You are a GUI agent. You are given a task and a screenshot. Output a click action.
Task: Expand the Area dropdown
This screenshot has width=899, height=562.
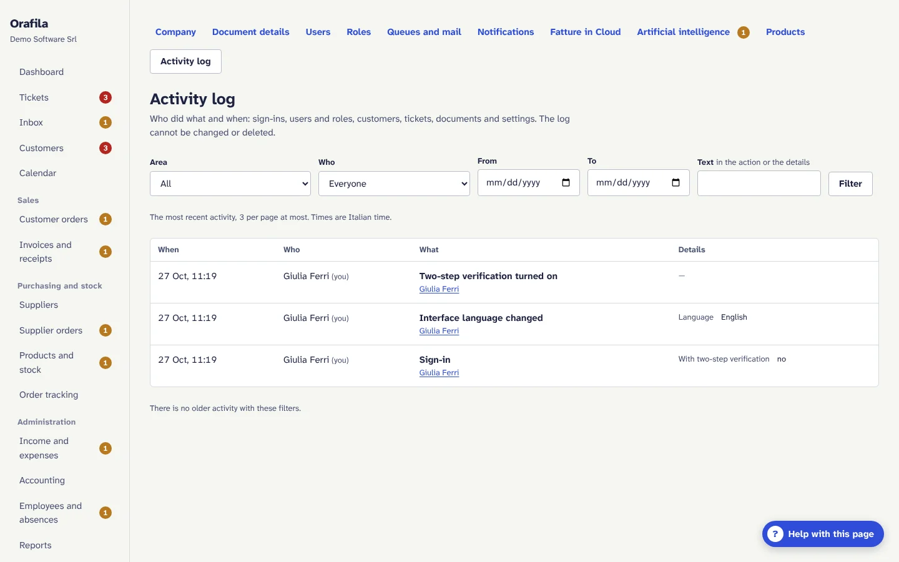(230, 184)
